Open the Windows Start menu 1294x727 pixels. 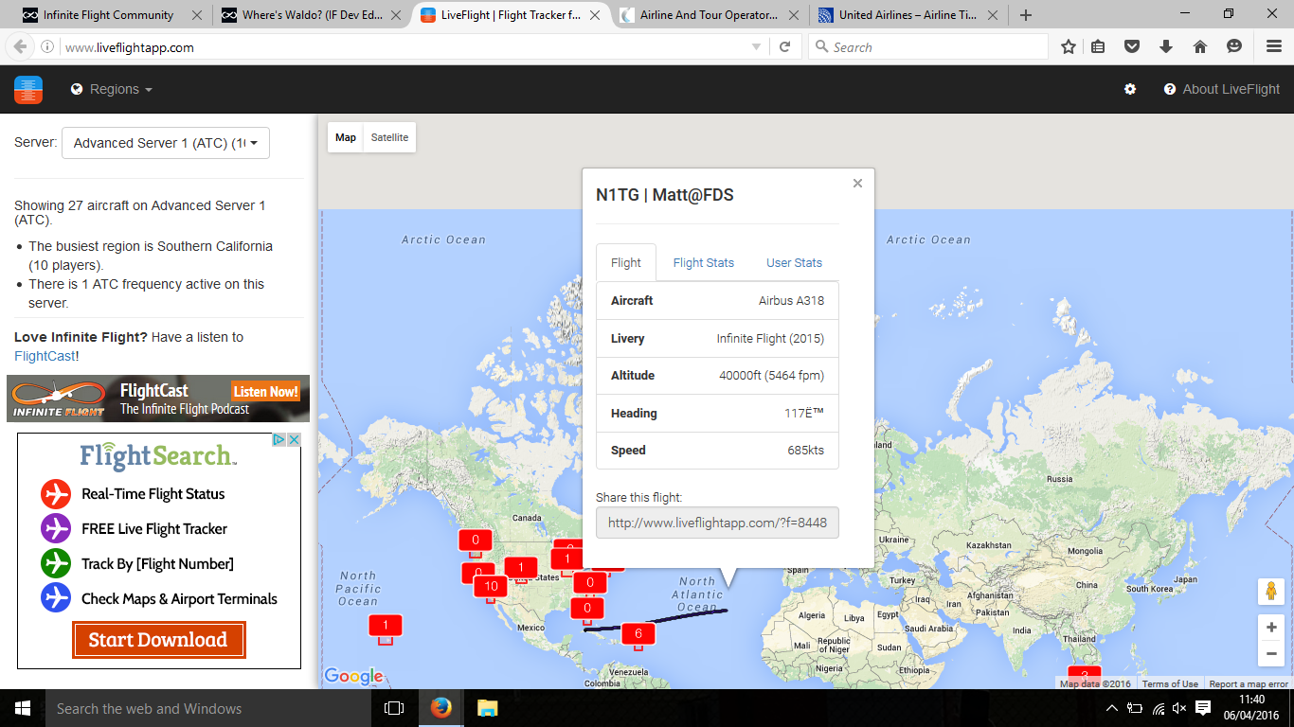pyautogui.click(x=23, y=708)
